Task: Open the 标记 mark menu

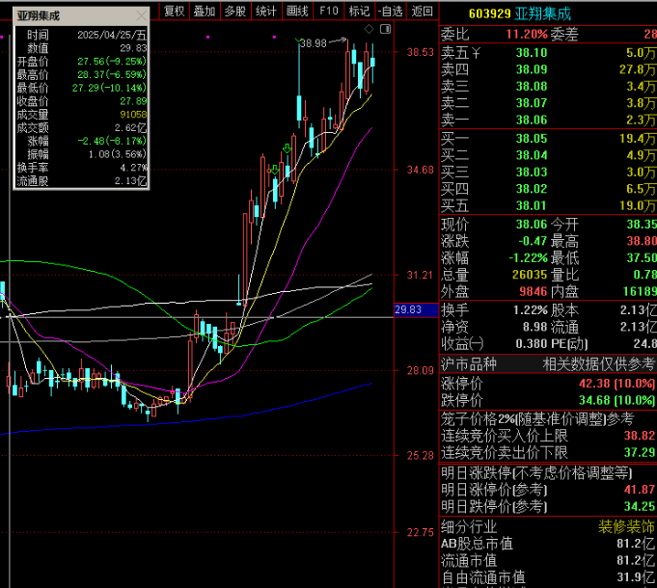Action: (x=359, y=11)
